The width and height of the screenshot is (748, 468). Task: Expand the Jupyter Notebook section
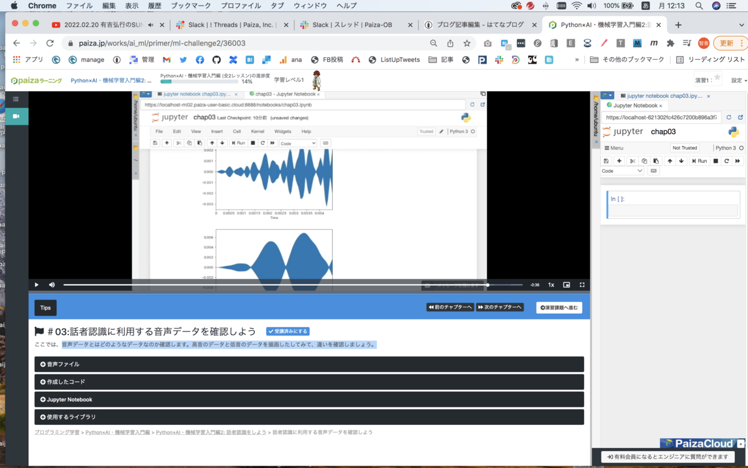[x=309, y=399]
